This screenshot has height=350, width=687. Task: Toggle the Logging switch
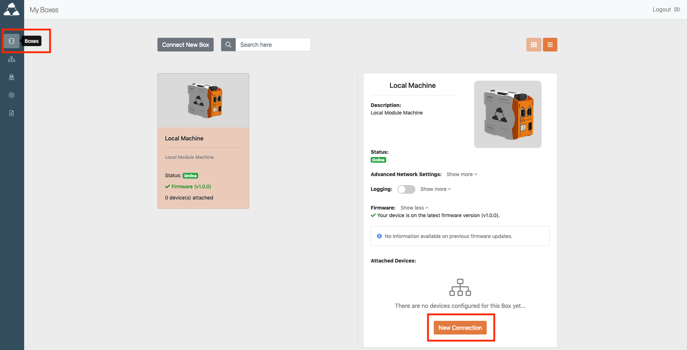[x=406, y=189]
